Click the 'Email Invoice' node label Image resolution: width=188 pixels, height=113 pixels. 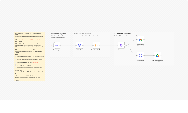140,44
